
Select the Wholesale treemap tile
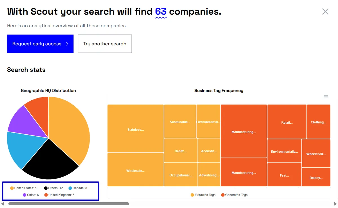pos(135,169)
